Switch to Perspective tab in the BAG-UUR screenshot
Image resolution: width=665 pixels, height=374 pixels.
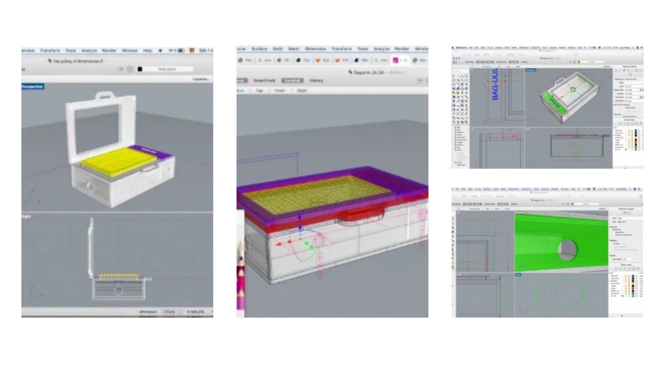point(487,66)
